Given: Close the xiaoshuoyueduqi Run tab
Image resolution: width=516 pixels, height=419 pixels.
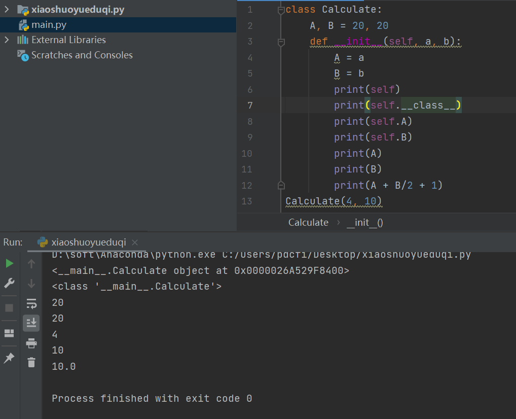Looking at the screenshot, I should 135,242.
